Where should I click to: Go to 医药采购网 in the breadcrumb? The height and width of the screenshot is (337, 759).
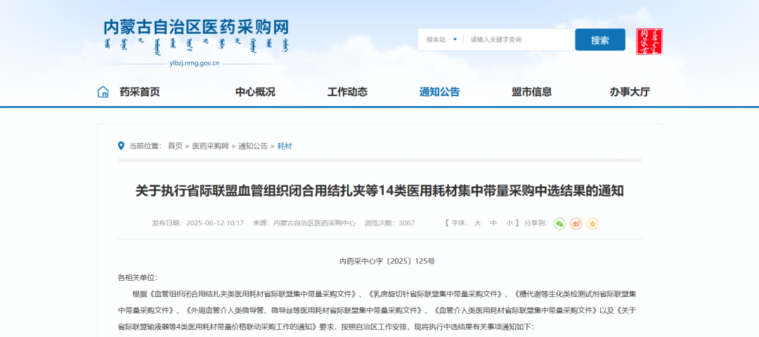coord(211,146)
